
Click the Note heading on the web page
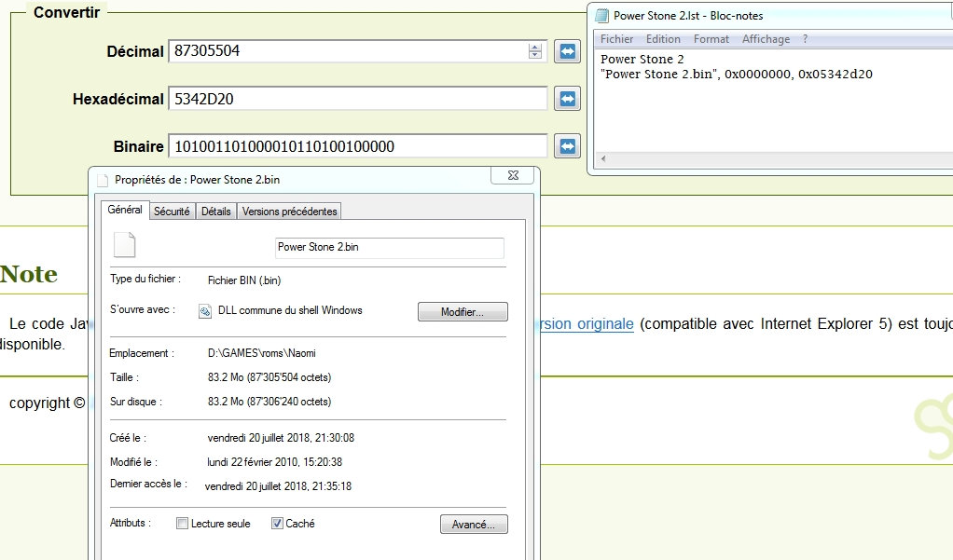click(x=29, y=274)
